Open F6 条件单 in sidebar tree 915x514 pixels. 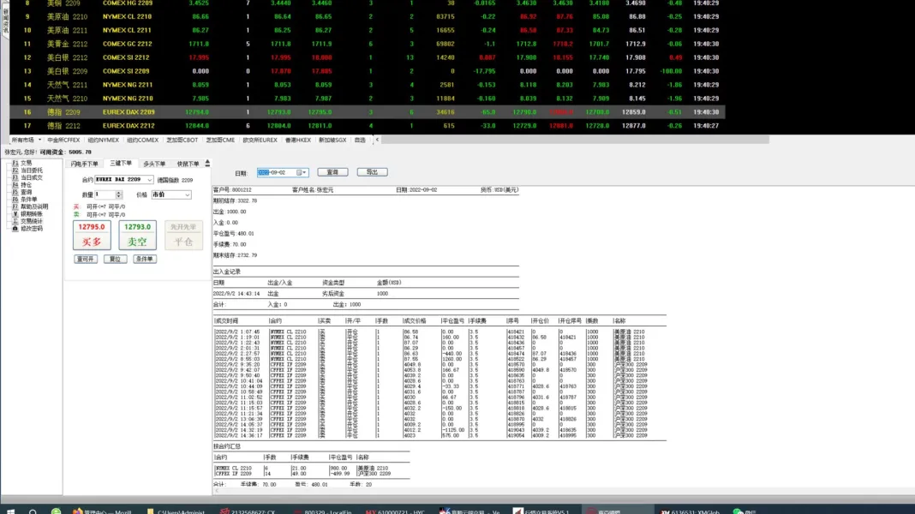click(25, 200)
